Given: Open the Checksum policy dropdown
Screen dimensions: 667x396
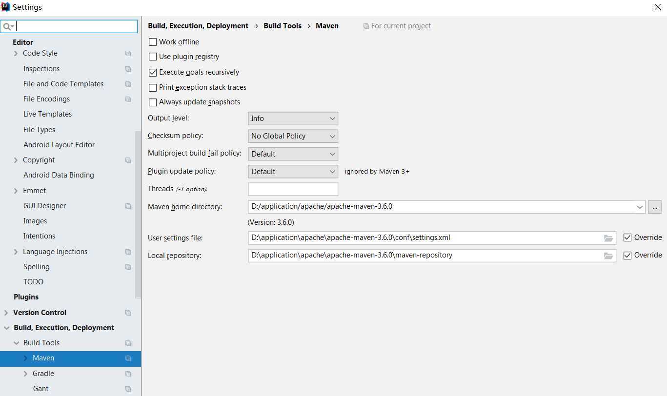Looking at the screenshot, I should (293, 136).
